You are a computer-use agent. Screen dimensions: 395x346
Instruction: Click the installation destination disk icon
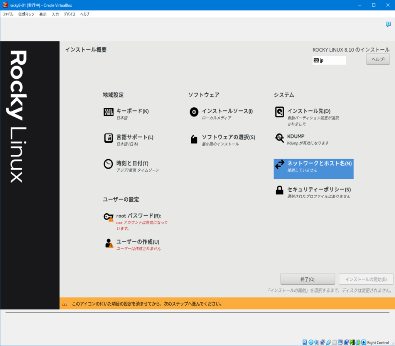click(x=279, y=112)
